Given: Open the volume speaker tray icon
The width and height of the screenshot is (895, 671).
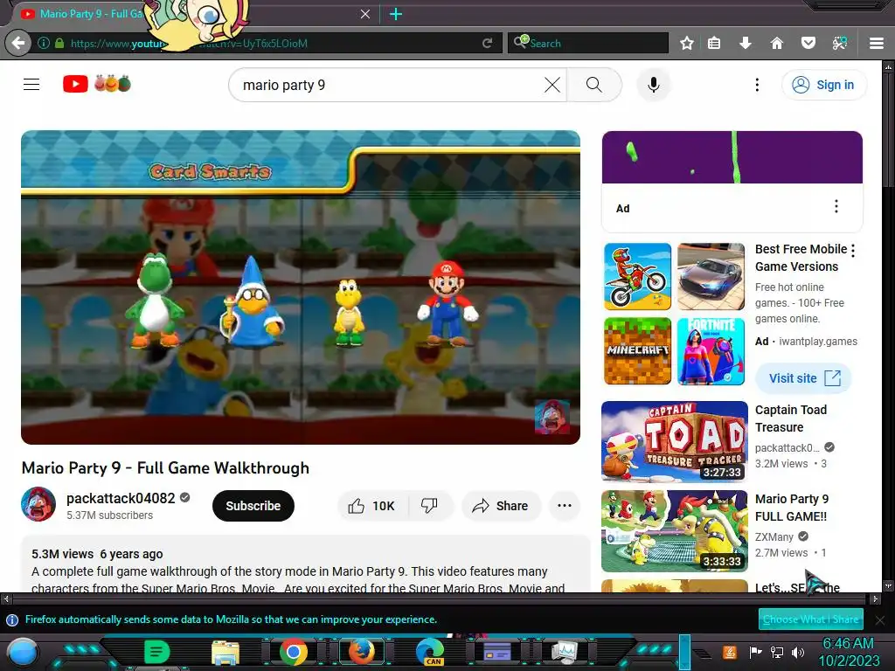Looking at the screenshot, I should (797, 652).
